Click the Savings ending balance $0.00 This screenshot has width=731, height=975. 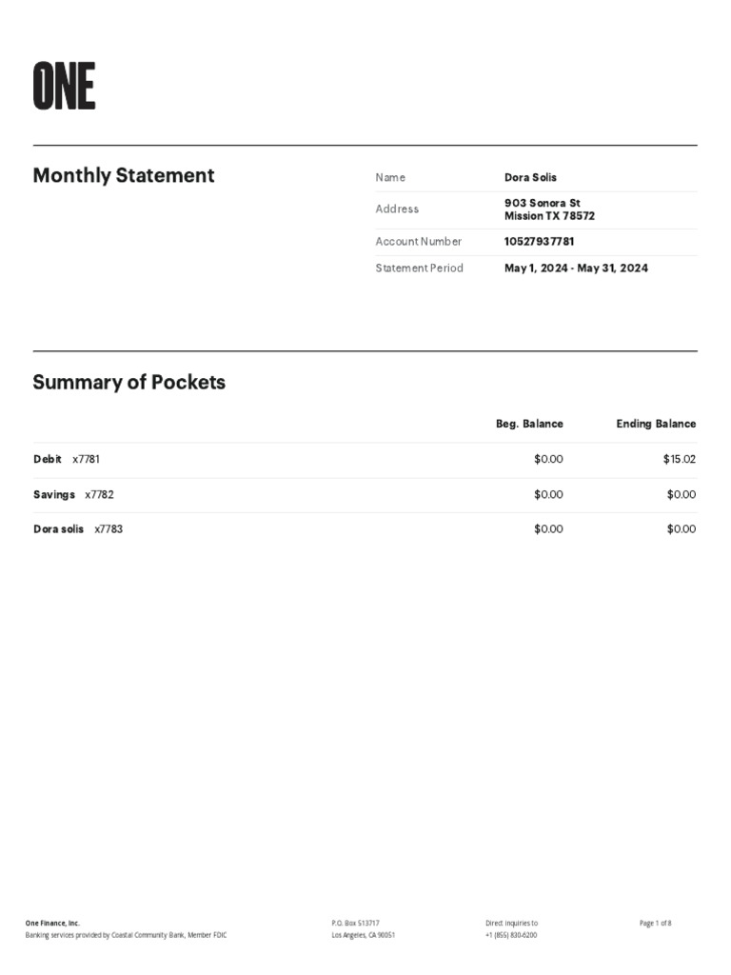(682, 494)
